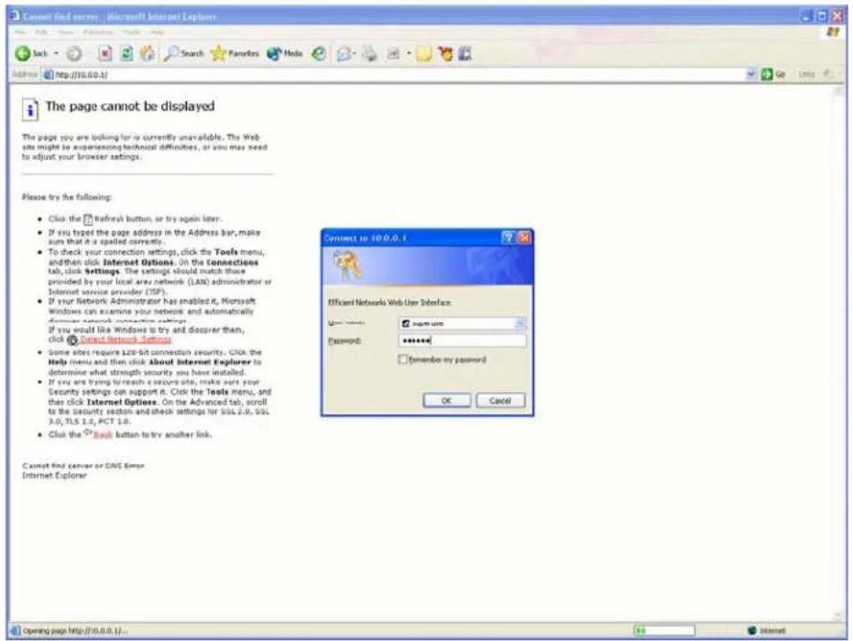Go to the Home page icon
This screenshot has height=641, width=853.
[x=147, y=53]
